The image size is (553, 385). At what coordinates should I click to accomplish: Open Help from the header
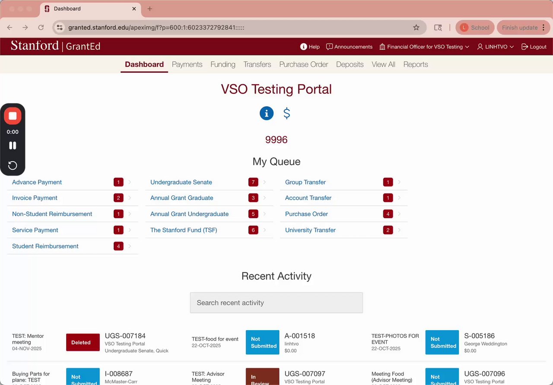(310, 47)
